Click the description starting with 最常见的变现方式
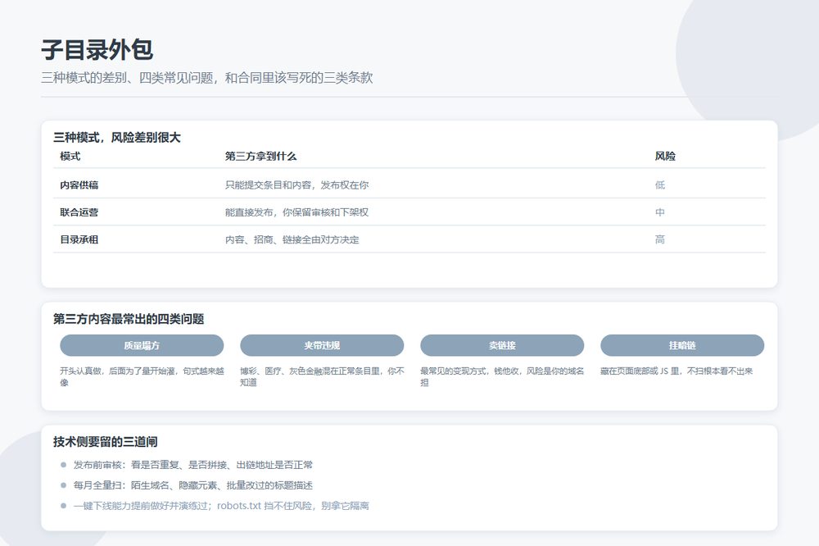This screenshot has width=819, height=546. coord(502,376)
